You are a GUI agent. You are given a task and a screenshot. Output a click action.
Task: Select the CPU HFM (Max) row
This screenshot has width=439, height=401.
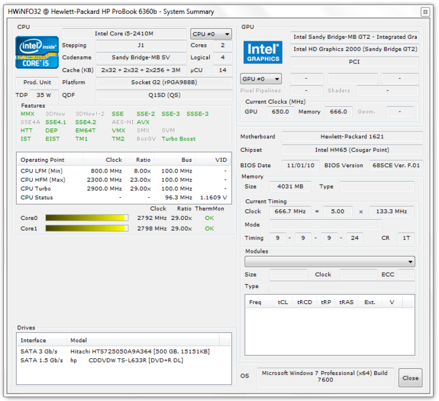coord(124,180)
